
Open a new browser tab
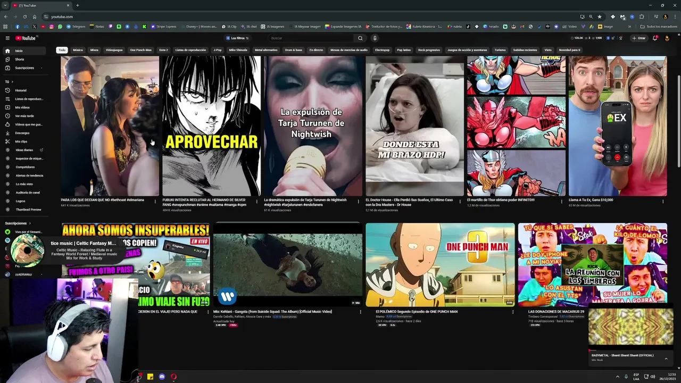77,5
